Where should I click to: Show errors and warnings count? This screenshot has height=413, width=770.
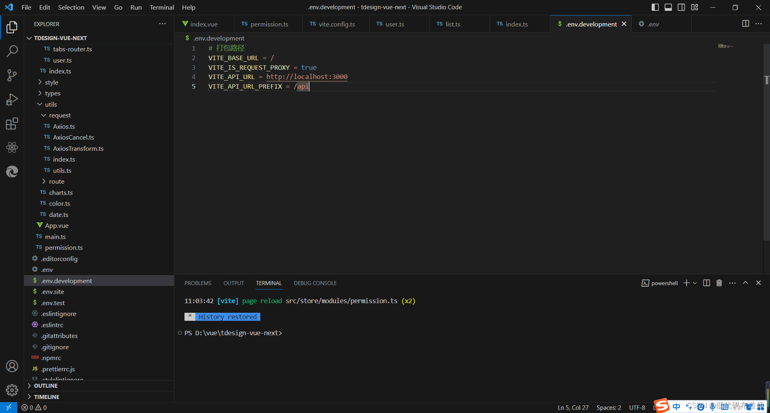pos(34,407)
